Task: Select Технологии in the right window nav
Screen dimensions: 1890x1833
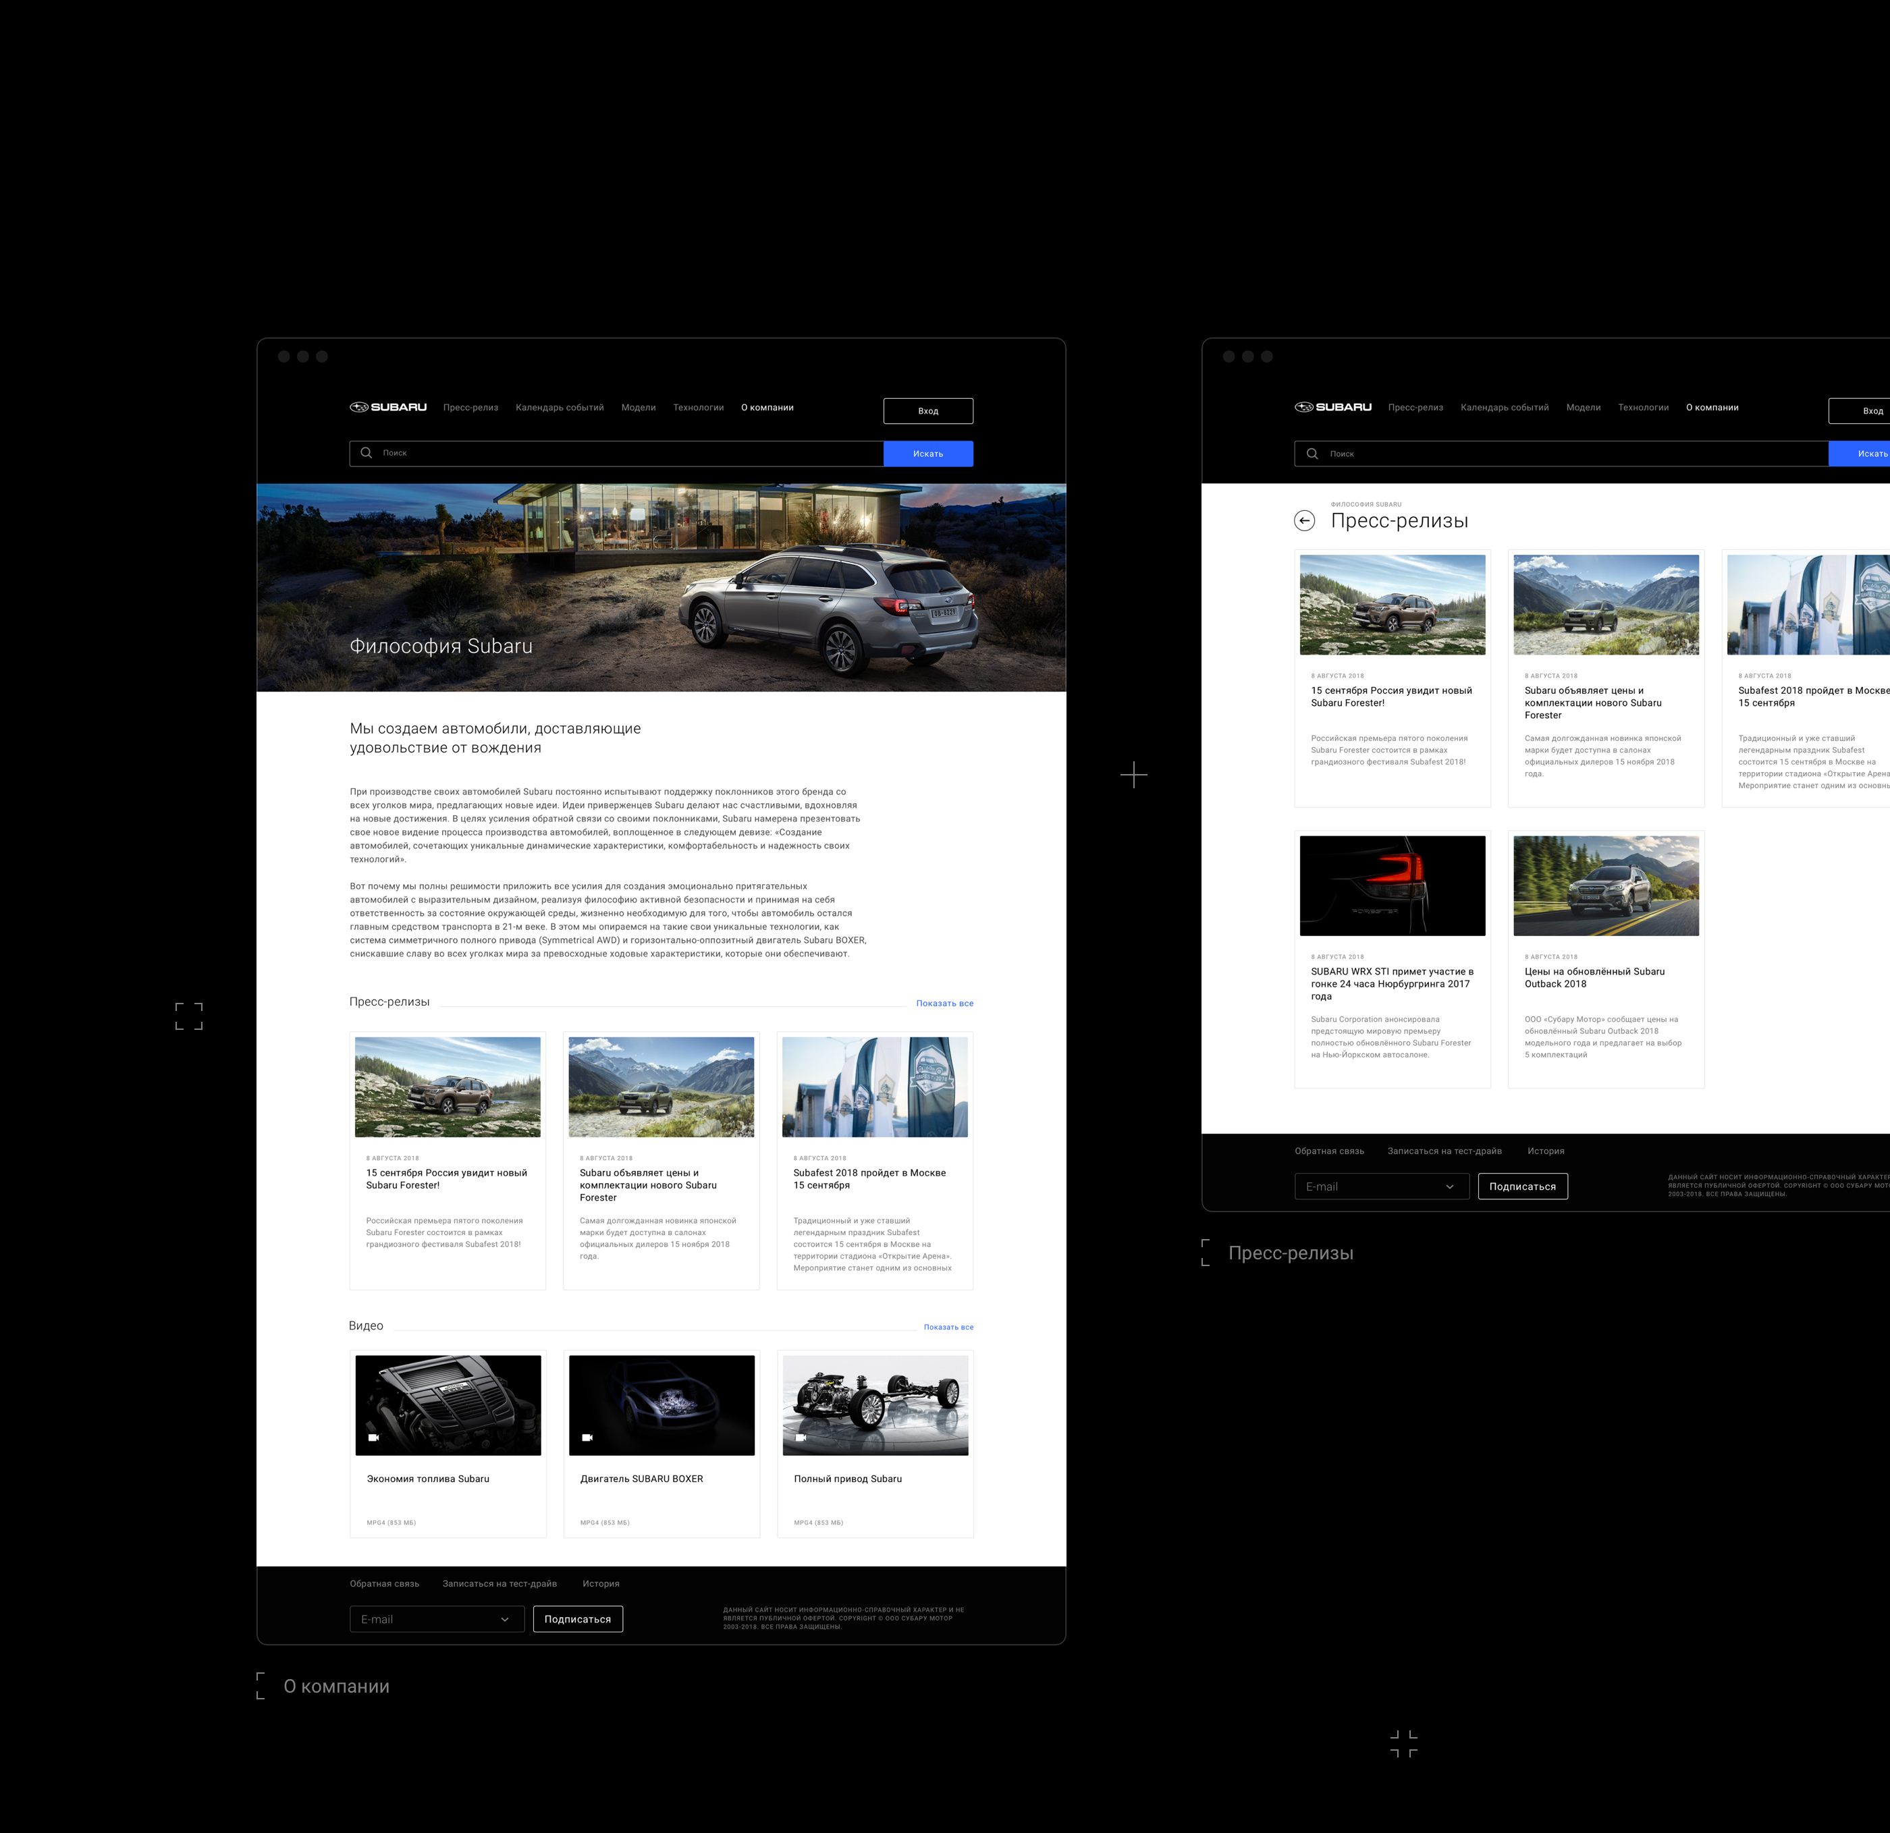Action: [x=1643, y=408]
